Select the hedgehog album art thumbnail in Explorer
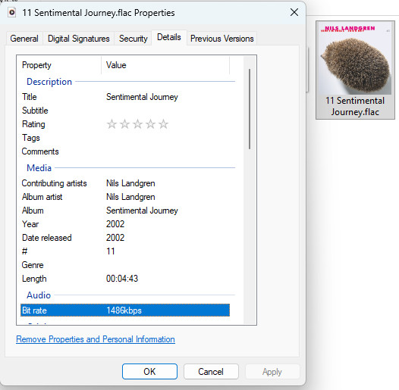This screenshot has height=390, width=399. [x=355, y=59]
